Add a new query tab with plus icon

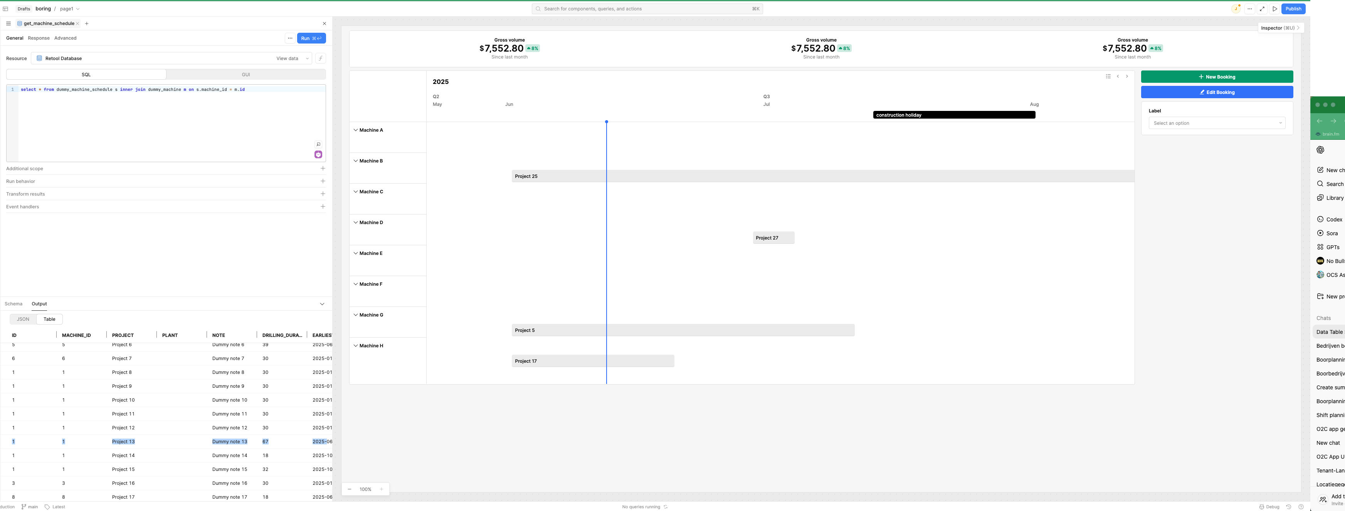click(x=87, y=23)
